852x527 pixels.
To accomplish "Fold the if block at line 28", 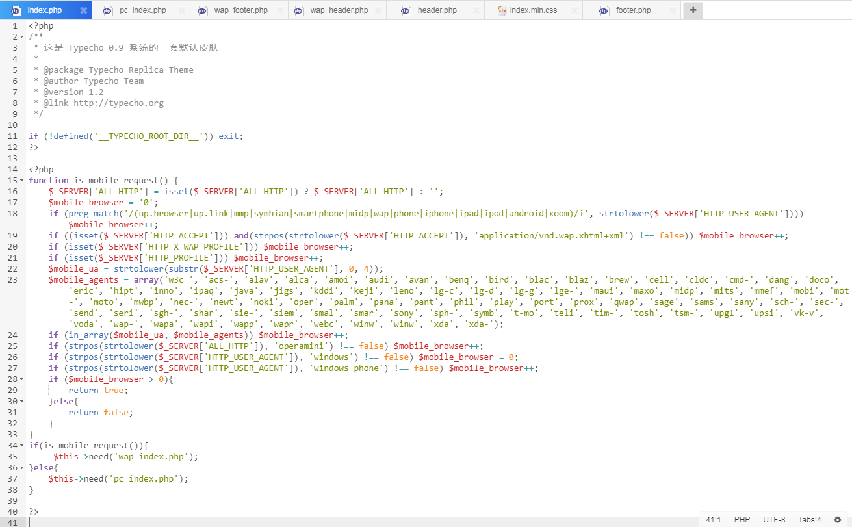I will [x=23, y=379].
